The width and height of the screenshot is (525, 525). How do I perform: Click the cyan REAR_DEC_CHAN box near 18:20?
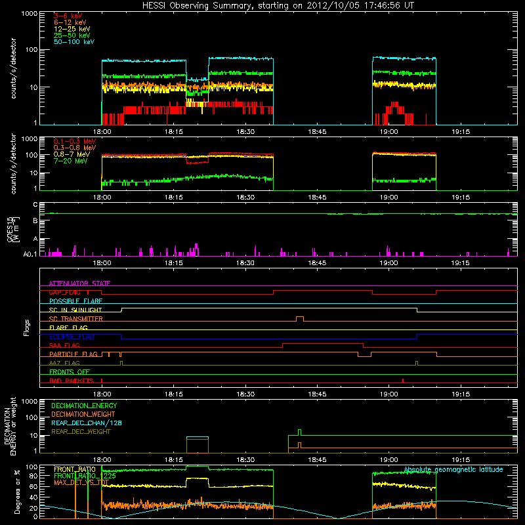(198, 437)
